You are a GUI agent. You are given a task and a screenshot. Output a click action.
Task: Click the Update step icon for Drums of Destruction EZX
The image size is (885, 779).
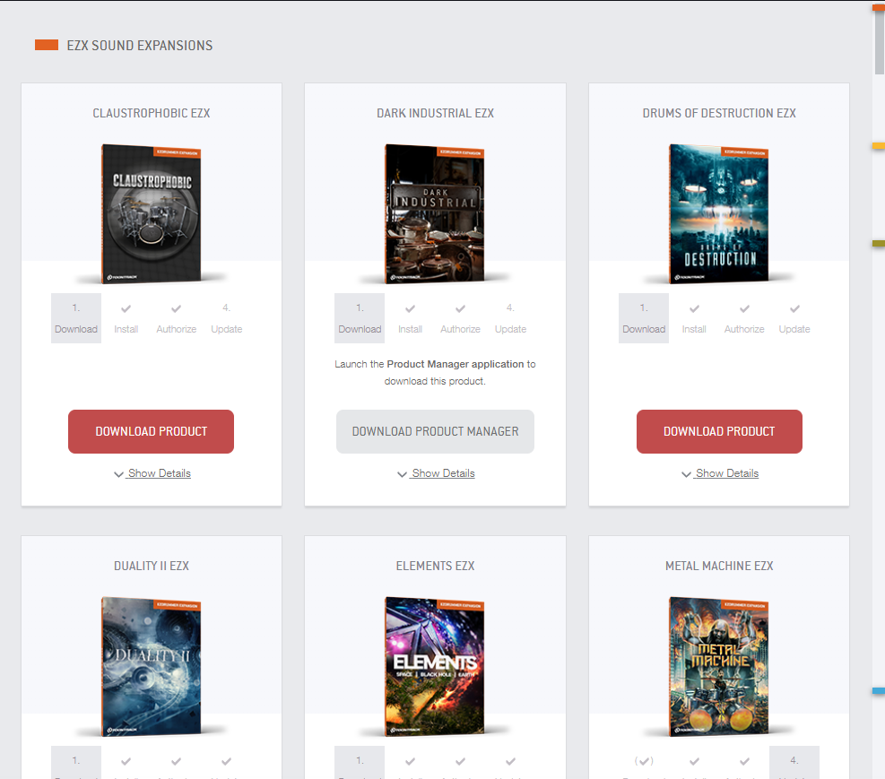[x=794, y=309]
